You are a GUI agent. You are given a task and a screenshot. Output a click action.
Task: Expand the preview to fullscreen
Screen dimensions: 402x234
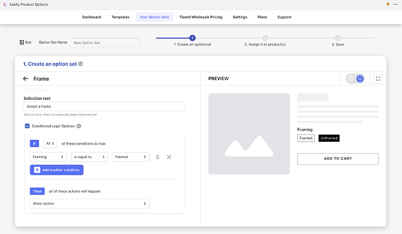378,78
